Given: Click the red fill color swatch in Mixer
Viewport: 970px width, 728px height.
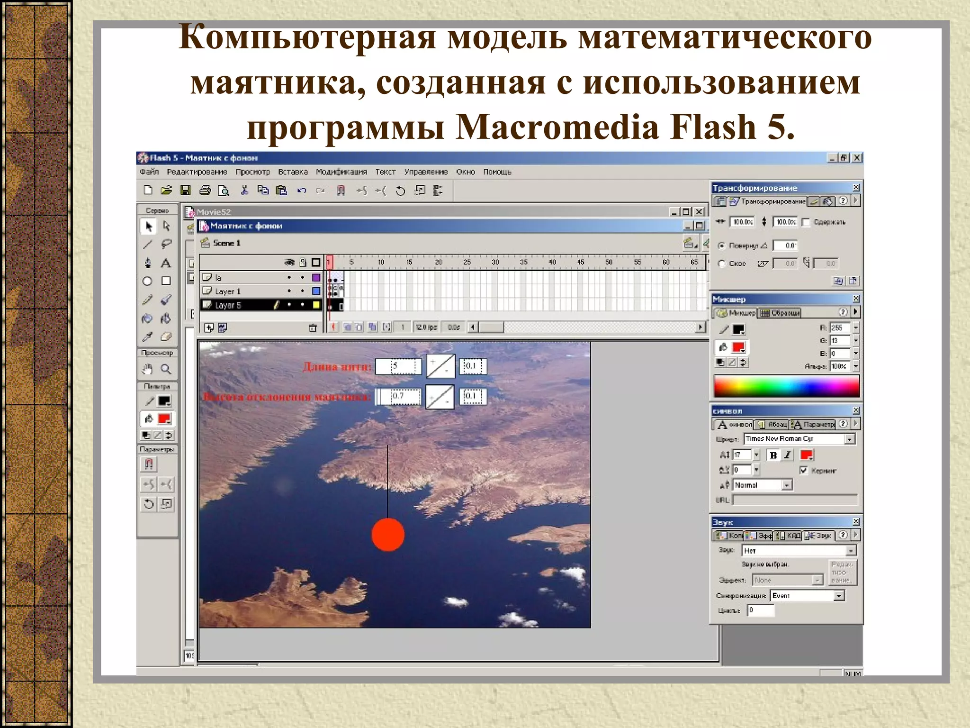Looking at the screenshot, I should tap(738, 347).
